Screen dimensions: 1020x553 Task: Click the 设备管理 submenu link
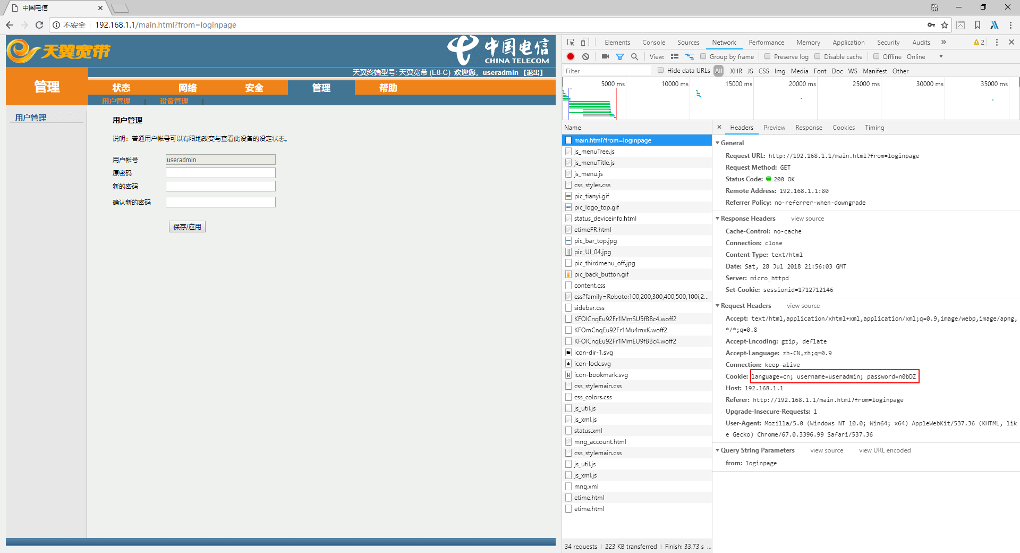(174, 101)
